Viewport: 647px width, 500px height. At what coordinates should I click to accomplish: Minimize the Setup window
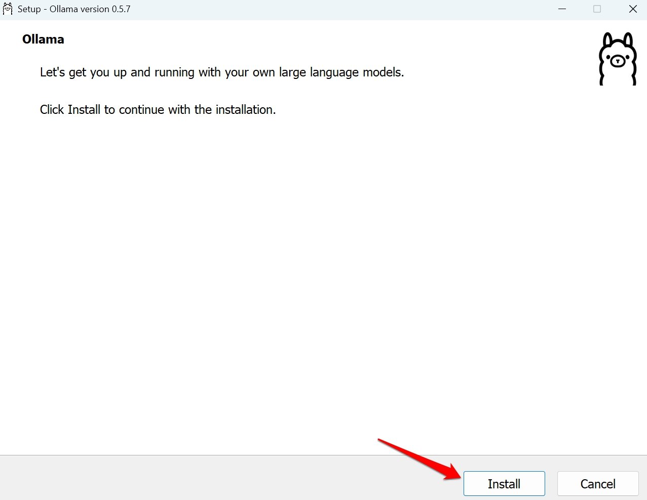point(562,9)
